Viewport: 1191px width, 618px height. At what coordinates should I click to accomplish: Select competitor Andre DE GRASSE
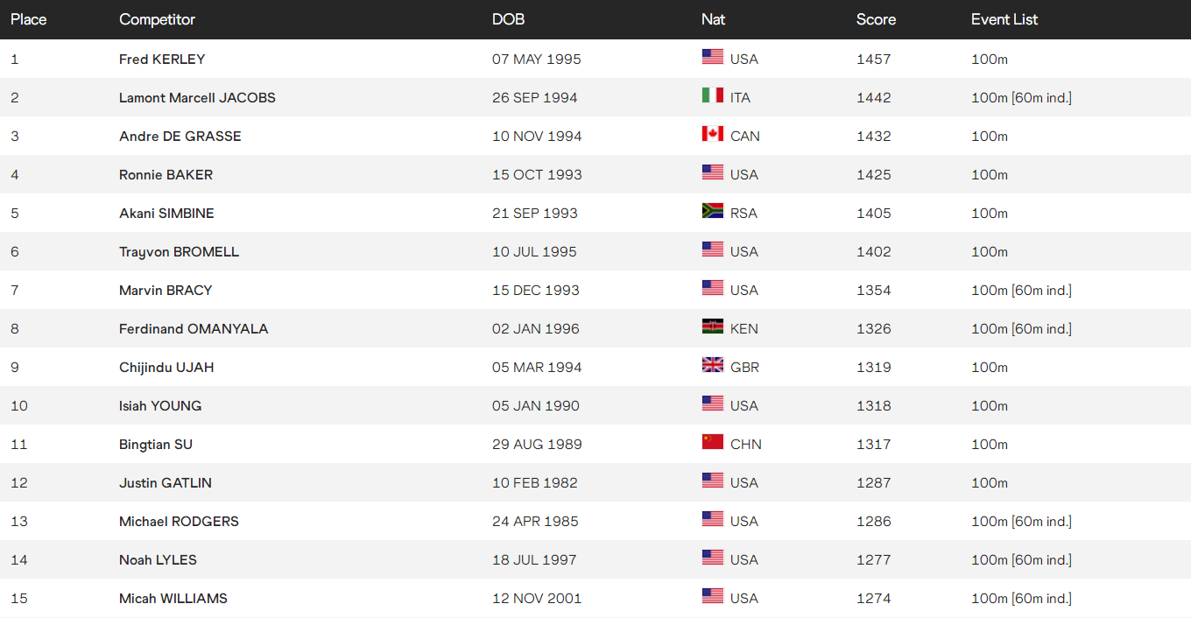click(x=180, y=137)
